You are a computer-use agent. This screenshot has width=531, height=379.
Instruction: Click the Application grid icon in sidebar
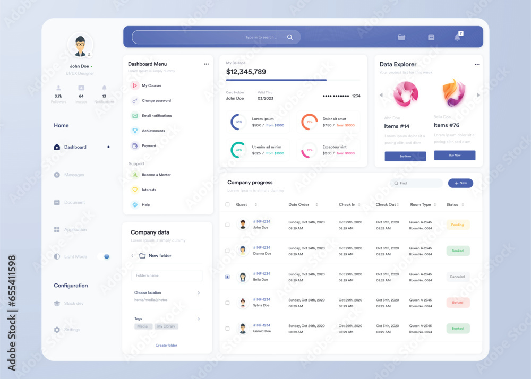57,229
